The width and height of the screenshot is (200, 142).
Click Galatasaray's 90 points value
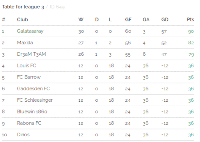click(191, 31)
